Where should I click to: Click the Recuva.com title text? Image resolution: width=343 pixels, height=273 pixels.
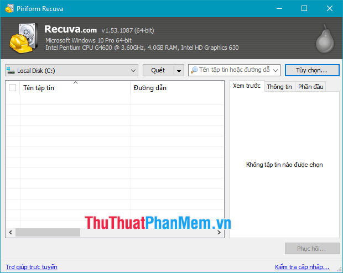(70, 29)
